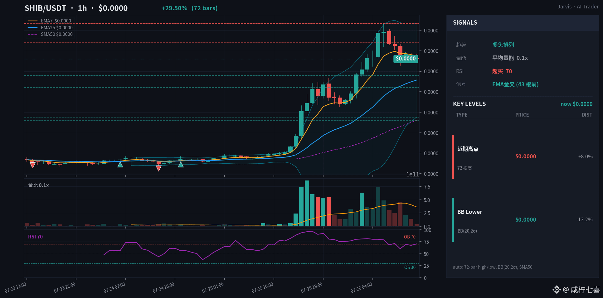Click the Jarvis · AI Trader label
This screenshot has width=603, height=298.
coord(578,7)
